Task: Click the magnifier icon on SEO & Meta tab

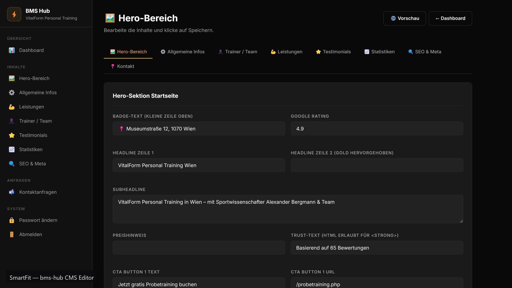Action: click(x=411, y=52)
